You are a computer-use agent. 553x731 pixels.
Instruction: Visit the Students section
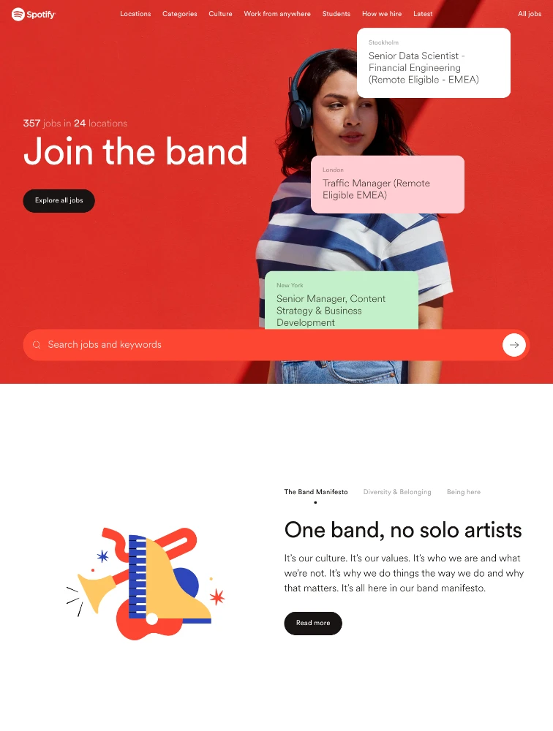pos(336,14)
